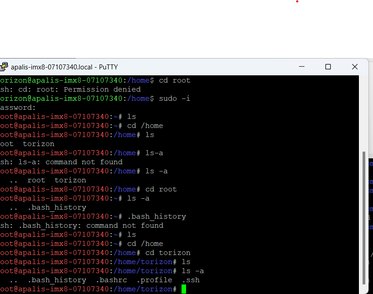Image resolution: width=373 pixels, height=294 pixels.
Task: Click '.ssh' in the directory listing
Action: click(191, 280)
